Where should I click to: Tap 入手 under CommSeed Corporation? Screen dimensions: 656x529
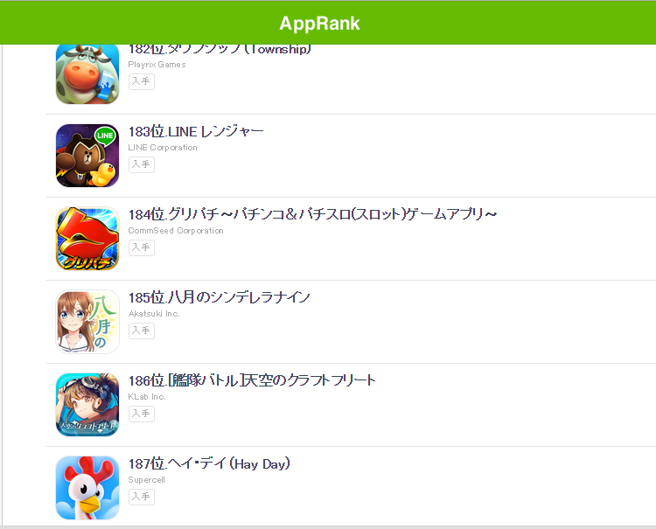tap(142, 247)
